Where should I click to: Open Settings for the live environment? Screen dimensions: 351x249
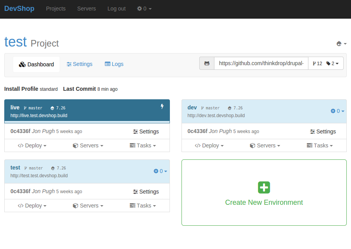[x=146, y=131]
